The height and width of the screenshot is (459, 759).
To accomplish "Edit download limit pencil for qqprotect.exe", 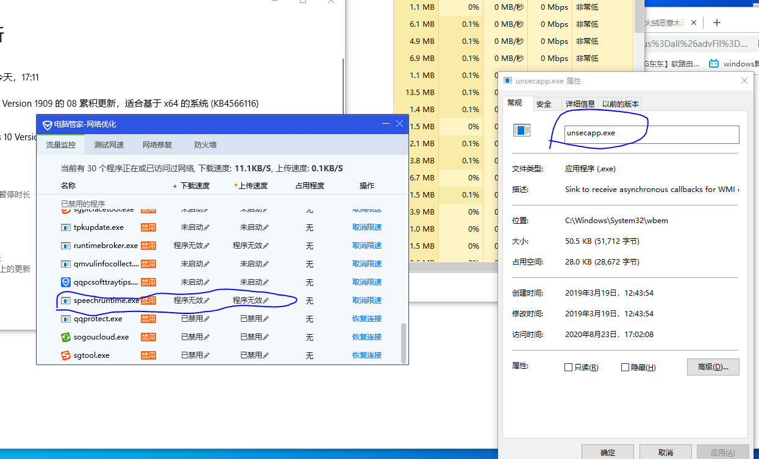I will pos(207,319).
